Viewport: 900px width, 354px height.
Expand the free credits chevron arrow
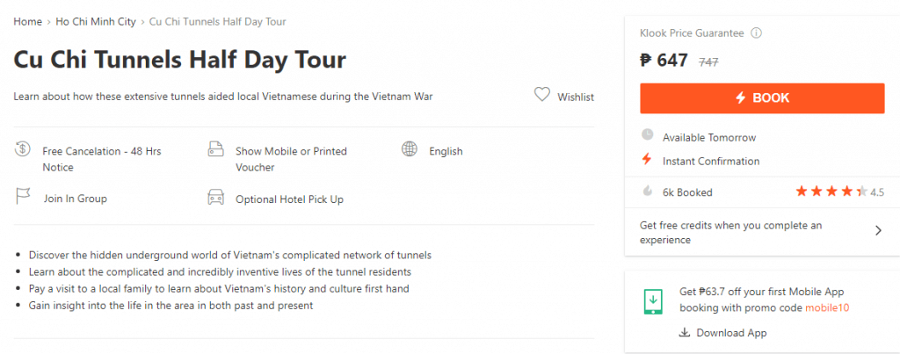[878, 231]
